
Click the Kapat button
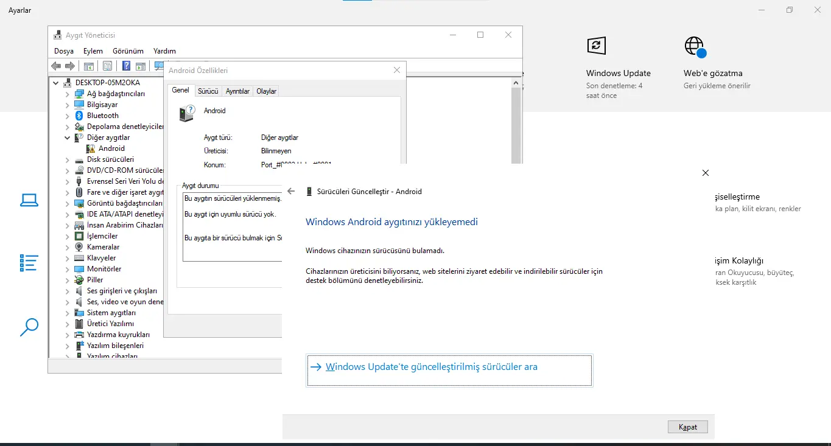(688, 427)
